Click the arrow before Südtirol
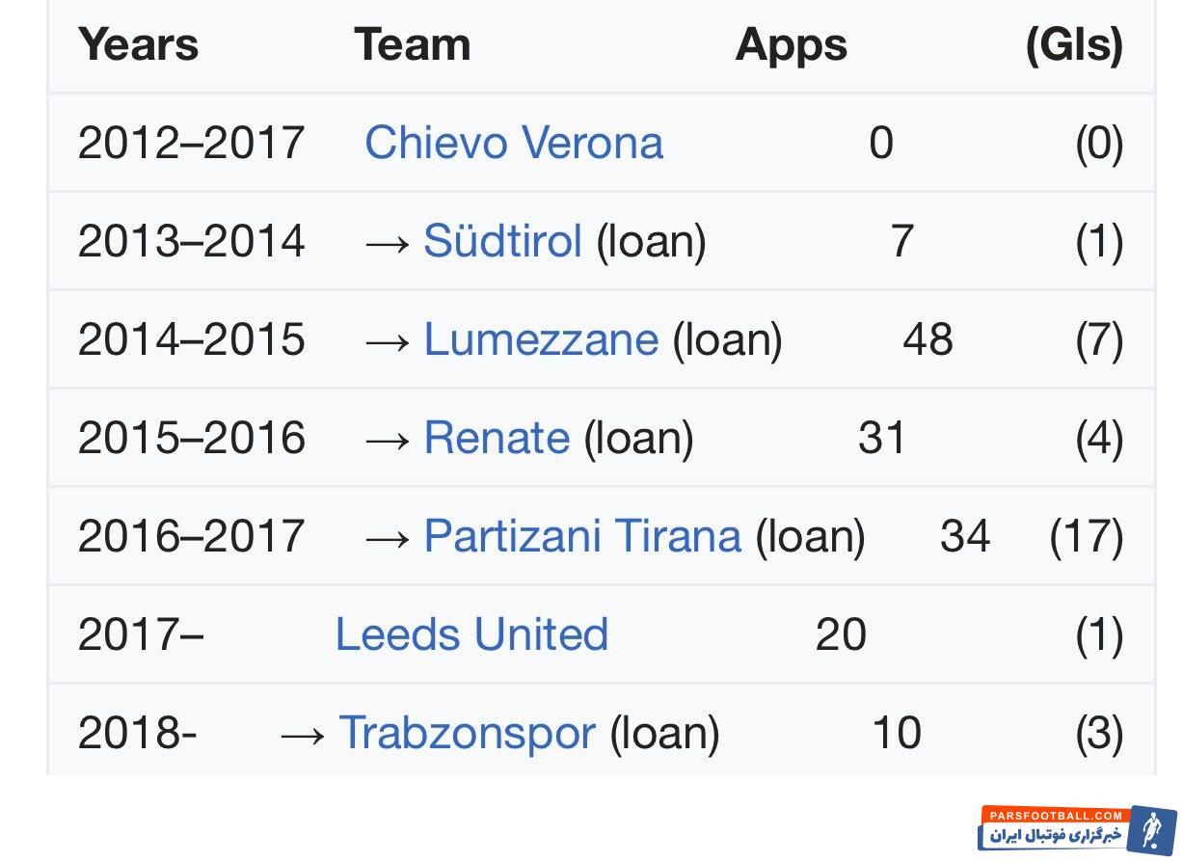This screenshot has height=862, width=1183. pos(388,242)
